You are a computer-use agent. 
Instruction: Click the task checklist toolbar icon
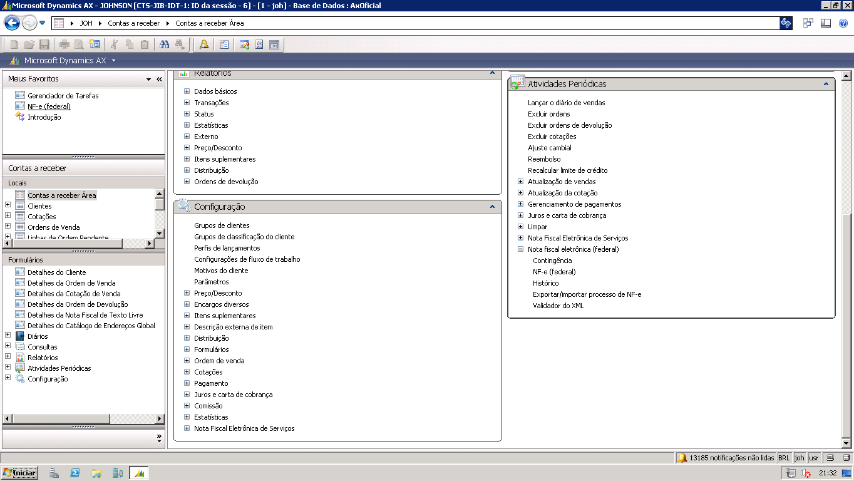pyautogui.click(x=224, y=44)
